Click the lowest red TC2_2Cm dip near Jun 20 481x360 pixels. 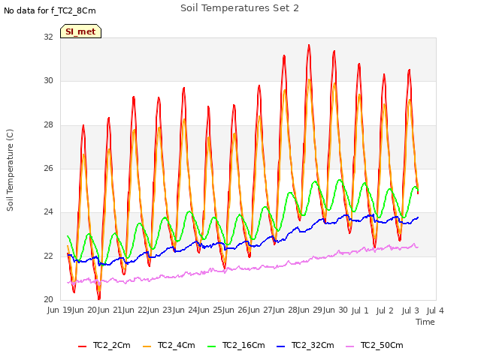pyautogui.click(x=99, y=298)
